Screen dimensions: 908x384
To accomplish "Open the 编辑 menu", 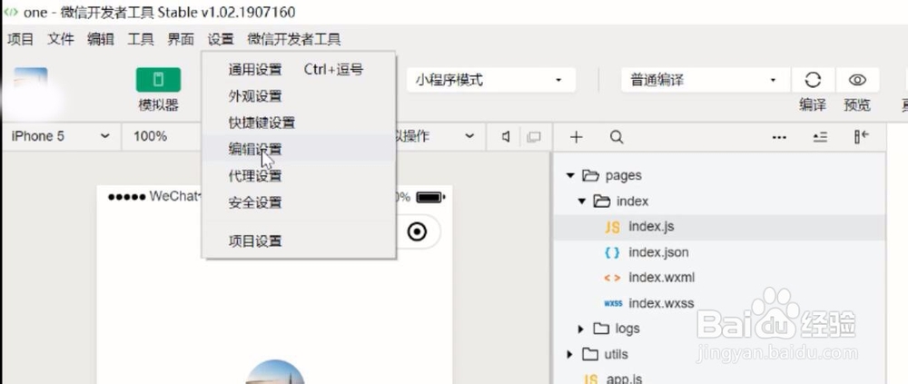I will 101,39.
